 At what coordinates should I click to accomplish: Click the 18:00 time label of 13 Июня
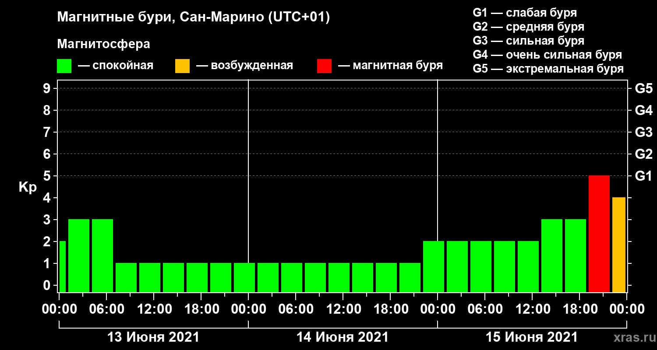tap(201, 309)
